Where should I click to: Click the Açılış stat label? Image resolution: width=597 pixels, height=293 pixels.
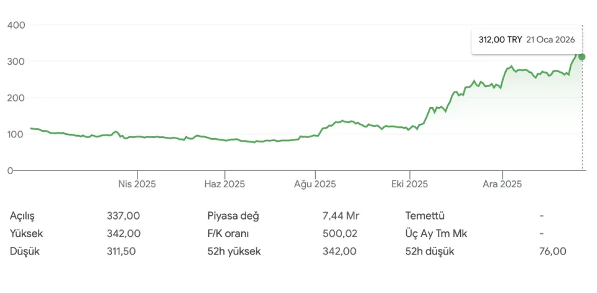pyautogui.click(x=22, y=216)
